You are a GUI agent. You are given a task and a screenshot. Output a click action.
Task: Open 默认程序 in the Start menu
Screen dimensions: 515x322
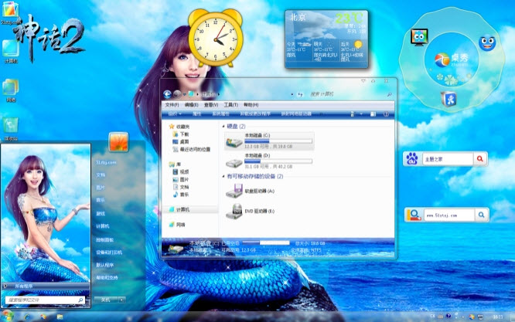[104, 265]
